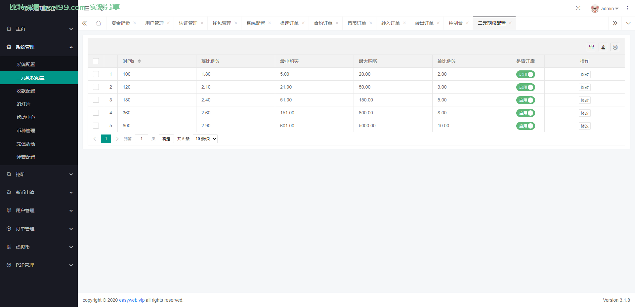The image size is (635, 307).
Task: Click 修改 for the row with time 600
Action: (585, 126)
